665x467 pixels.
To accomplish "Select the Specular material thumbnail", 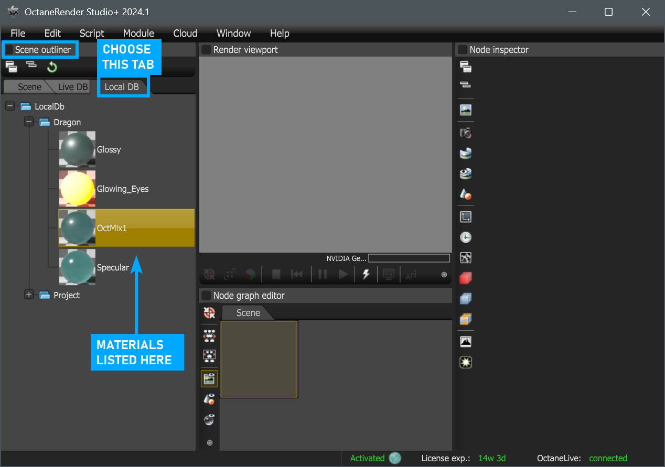I will (78, 267).
